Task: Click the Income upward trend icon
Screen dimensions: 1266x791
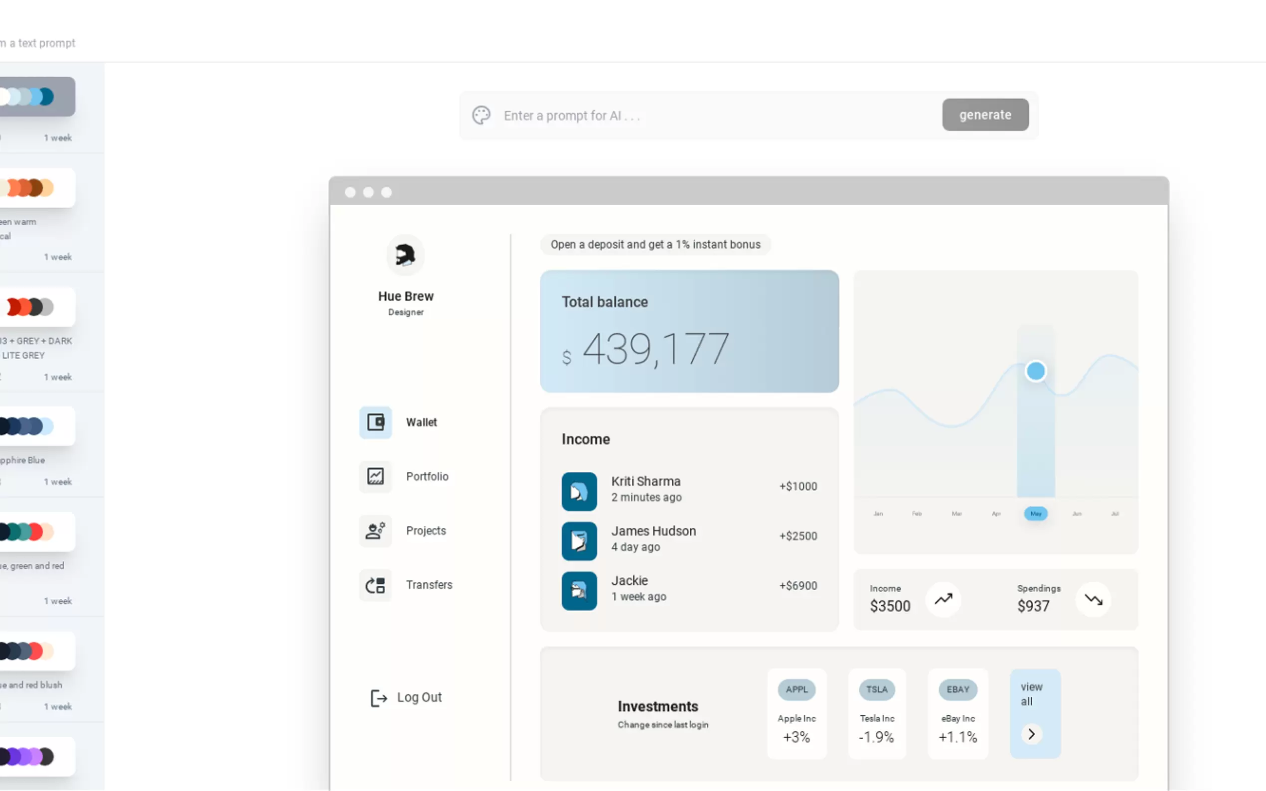Action: [x=943, y=599]
